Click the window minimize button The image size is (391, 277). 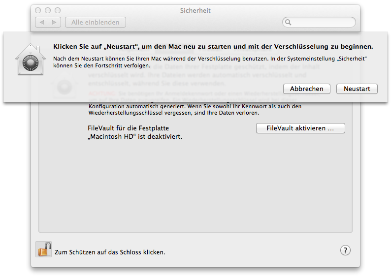point(48,10)
